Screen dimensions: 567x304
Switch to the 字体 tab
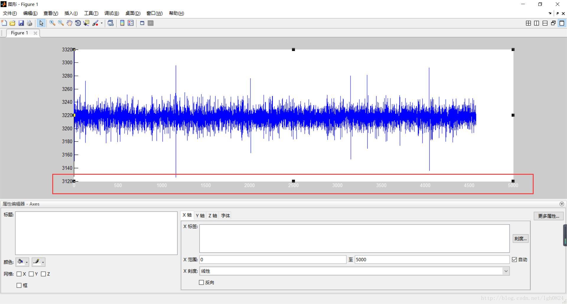coord(225,216)
